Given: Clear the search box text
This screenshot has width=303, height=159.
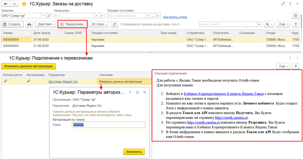Looking at the screenshot, I should pyautogui.click(x=259, y=24).
